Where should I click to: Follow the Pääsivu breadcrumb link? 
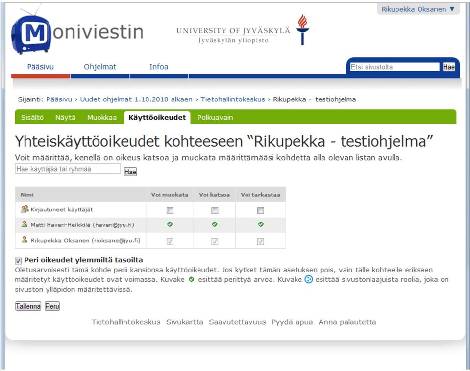coord(59,99)
